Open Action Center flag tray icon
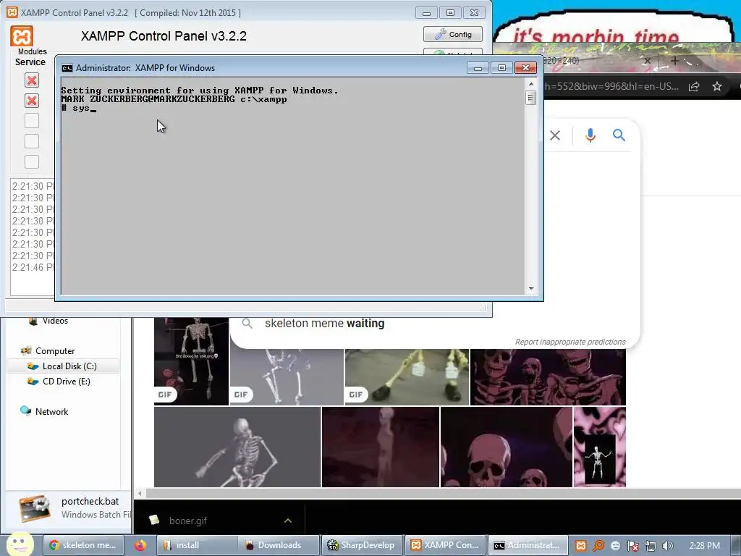Viewport: 741px width, 556px height. tap(633, 546)
